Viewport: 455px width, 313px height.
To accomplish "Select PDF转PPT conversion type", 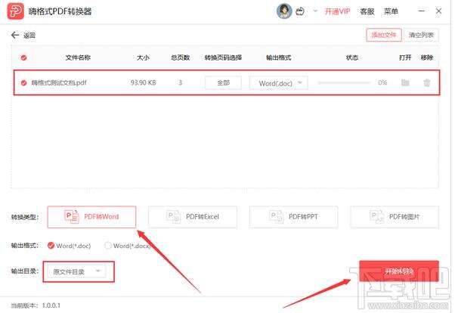I will click(294, 217).
